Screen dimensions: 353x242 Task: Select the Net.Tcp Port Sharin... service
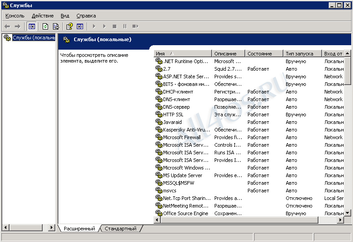tap(187, 198)
